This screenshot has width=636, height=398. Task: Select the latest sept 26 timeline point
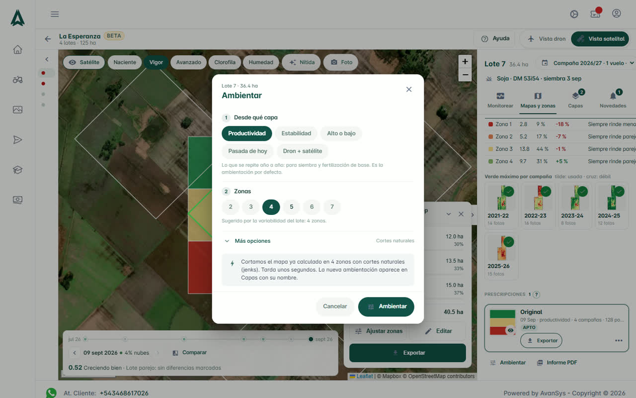311,339
